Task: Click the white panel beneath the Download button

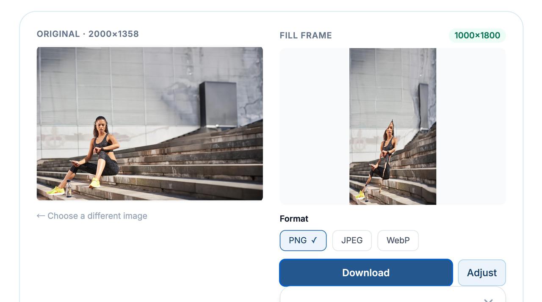Action: [393, 295]
